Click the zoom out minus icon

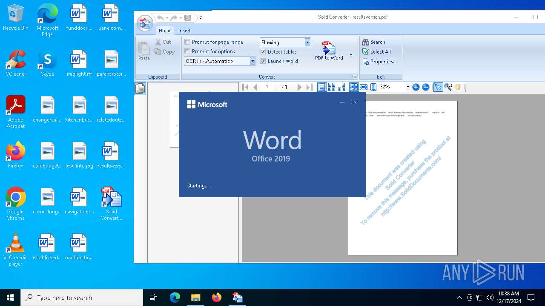click(x=425, y=87)
